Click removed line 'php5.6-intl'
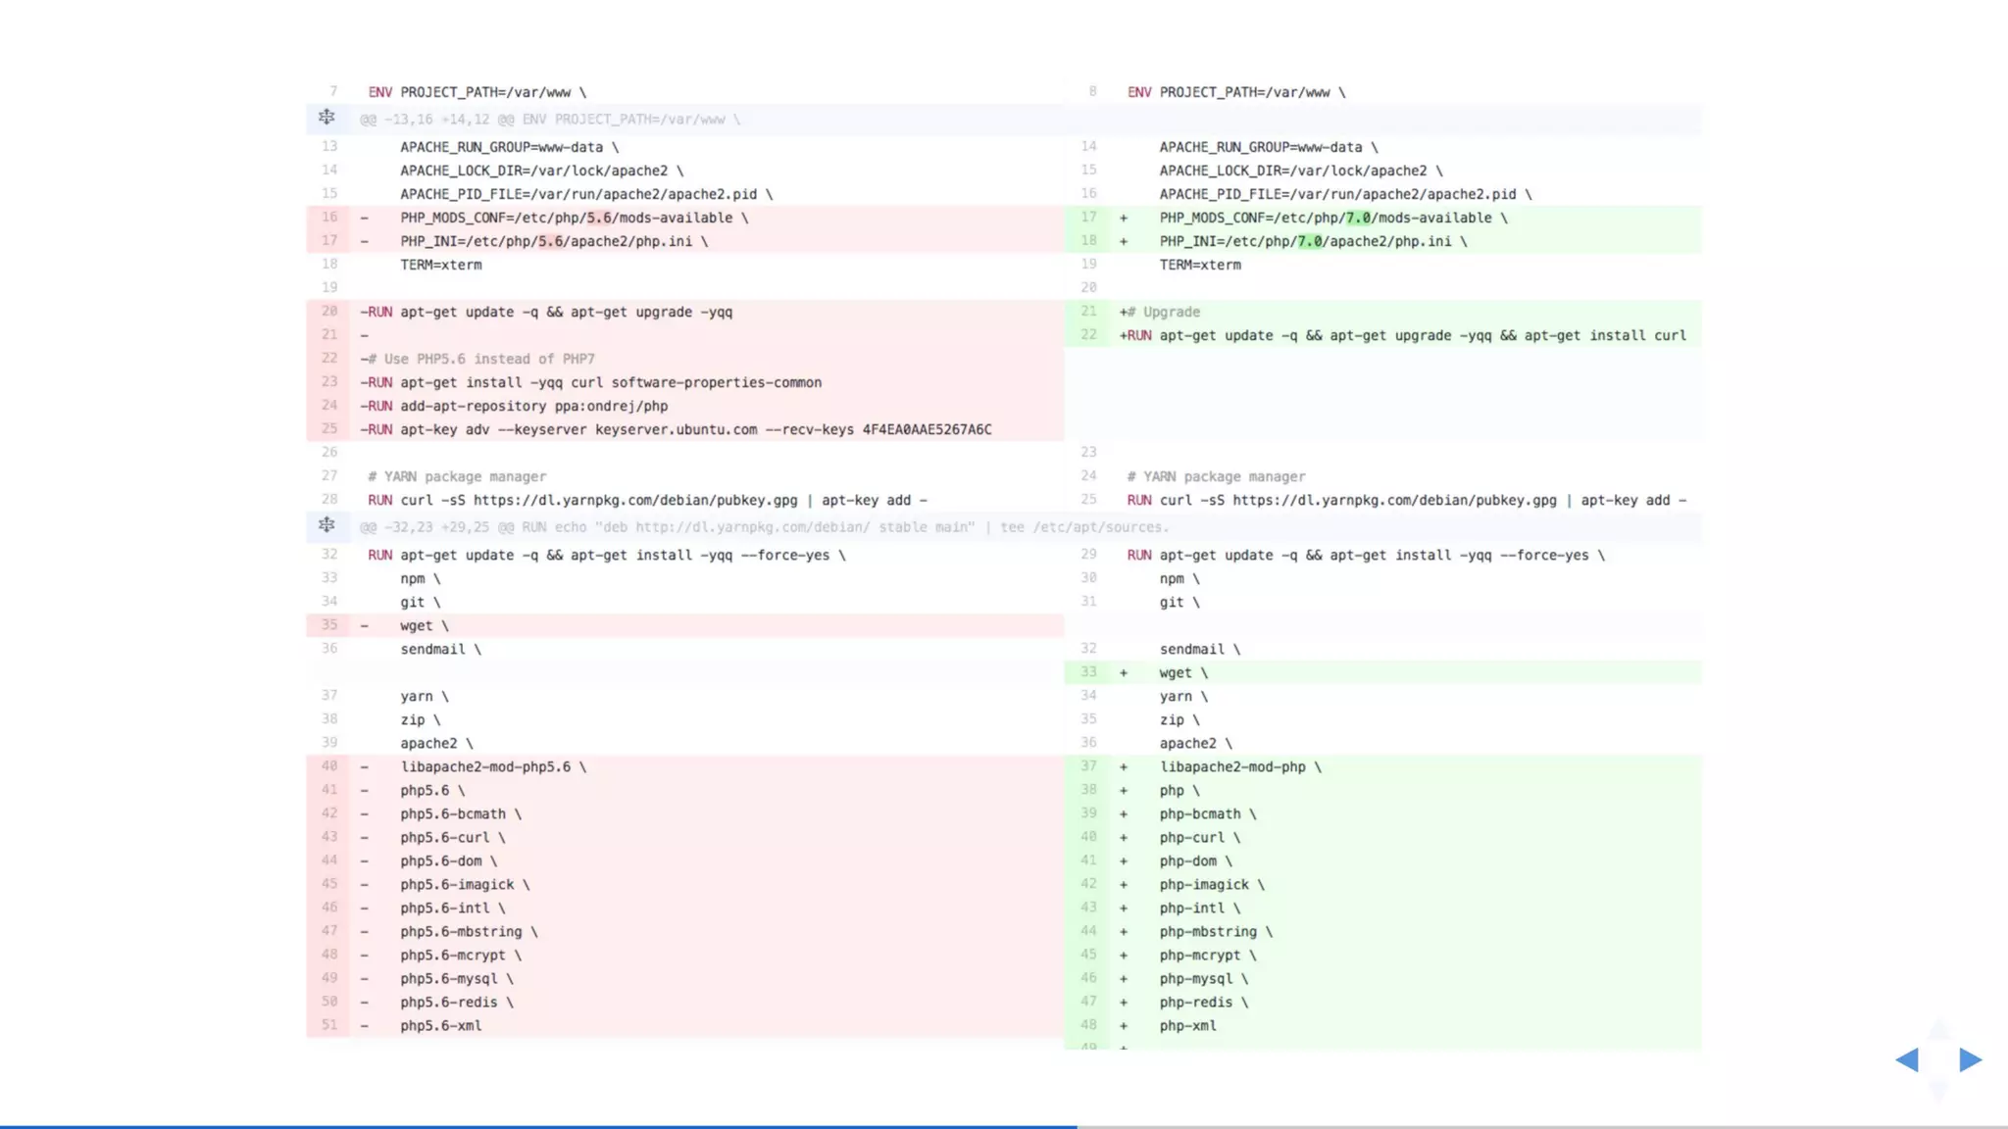This screenshot has height=1129, width=2008. tap(685, 908)
